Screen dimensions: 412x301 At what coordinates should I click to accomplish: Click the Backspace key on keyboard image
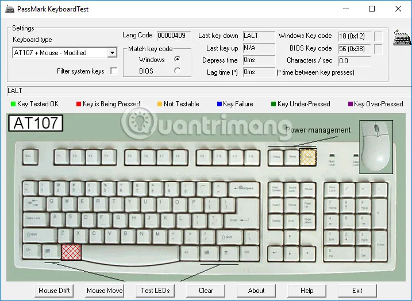tap(244, 188)
